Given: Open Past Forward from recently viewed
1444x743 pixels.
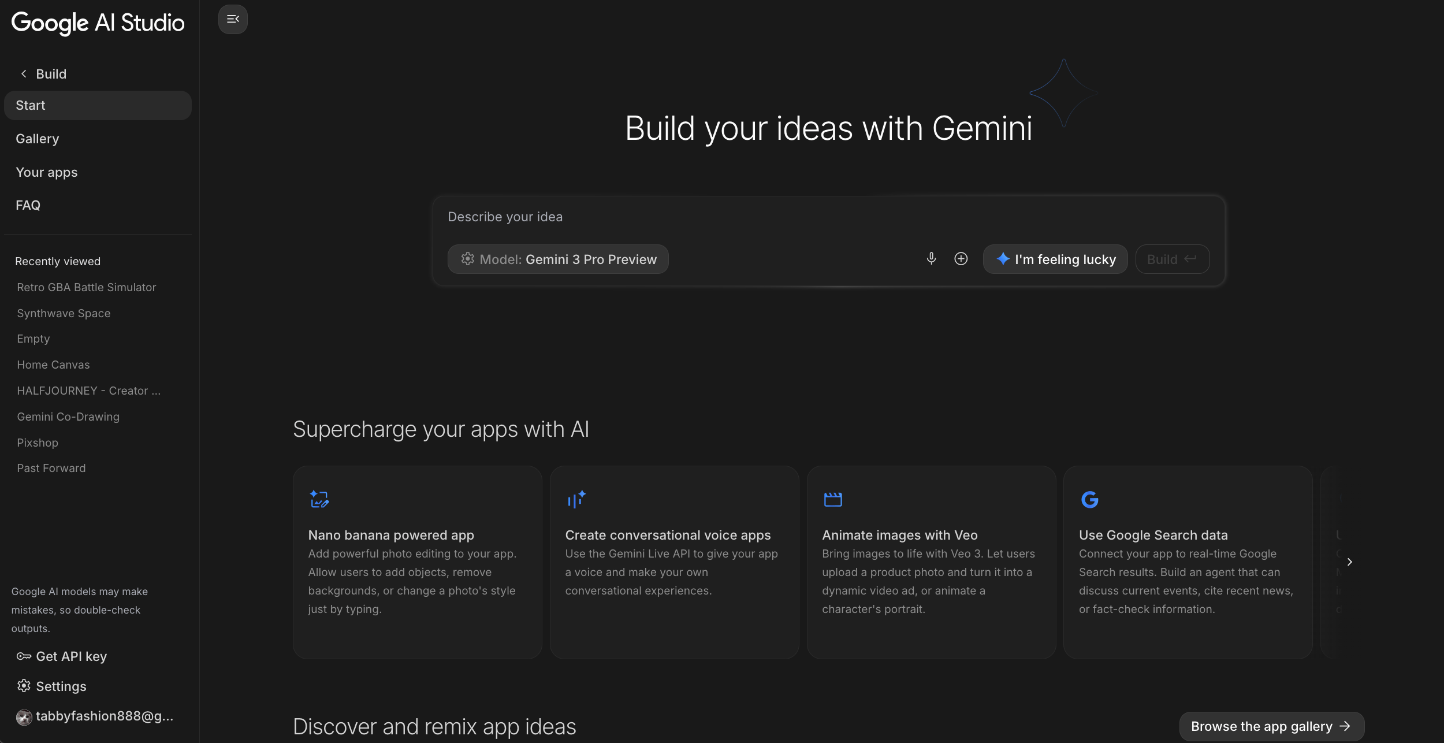Looking at the screenshot, I should click(51, 468).
